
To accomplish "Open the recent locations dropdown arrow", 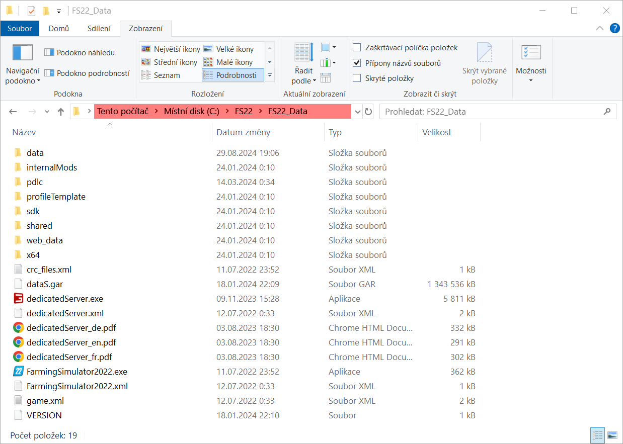I will [x=47, y=112].
